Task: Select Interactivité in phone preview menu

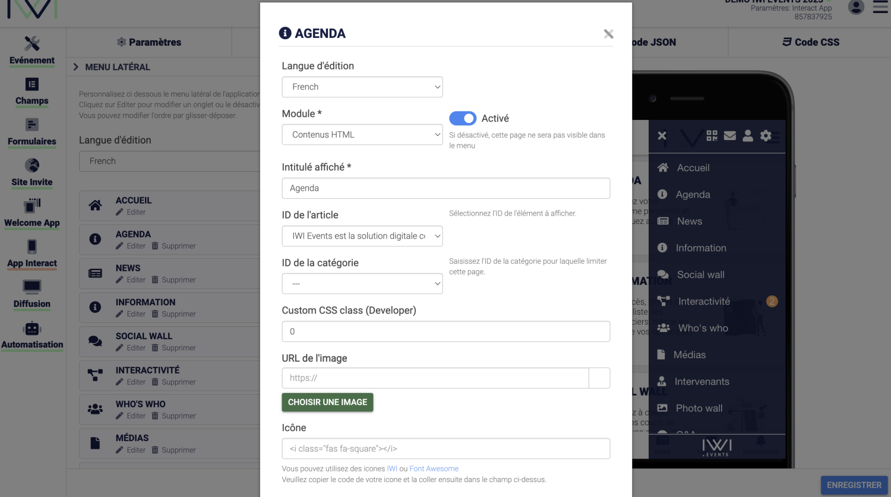Action: click(704, 302)
